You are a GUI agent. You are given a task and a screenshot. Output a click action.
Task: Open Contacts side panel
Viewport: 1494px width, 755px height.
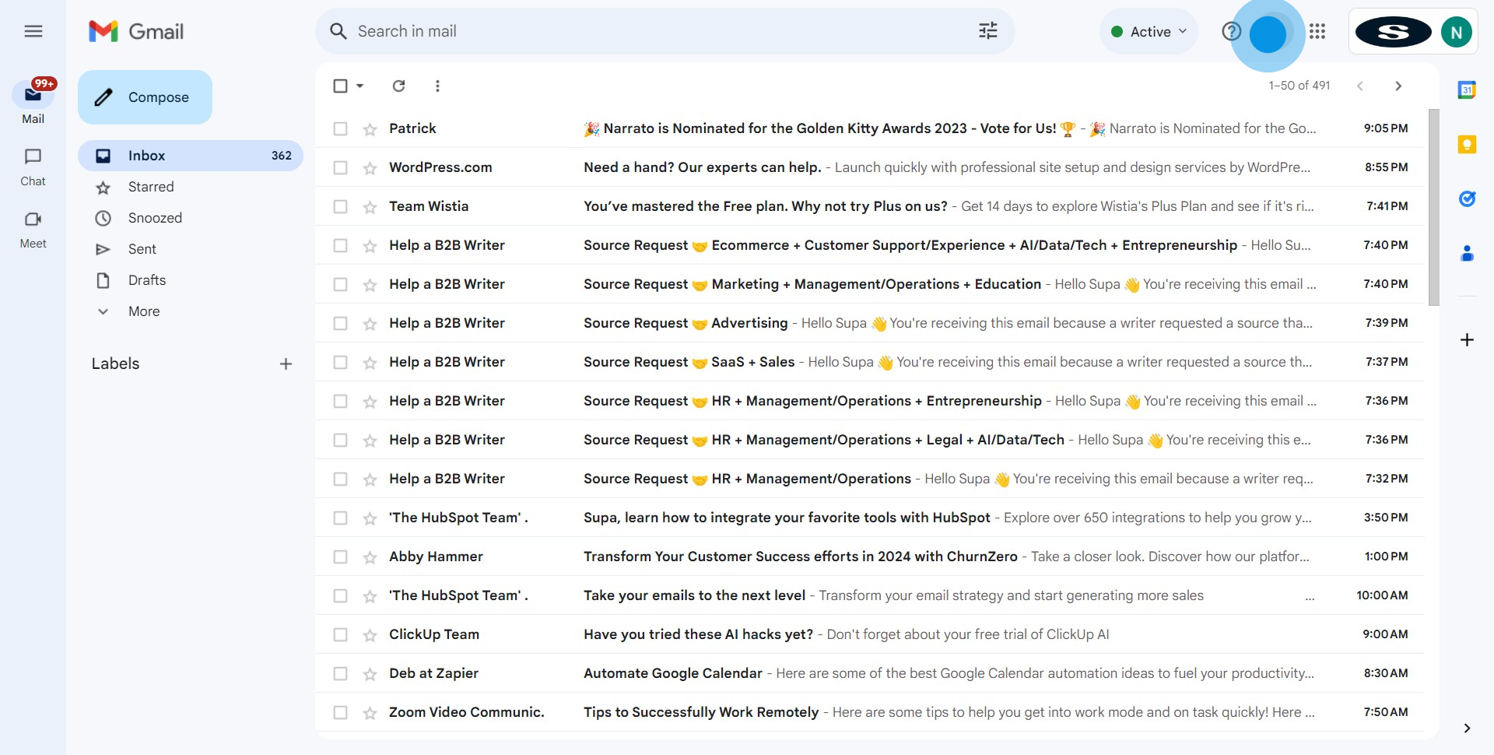click(x=1467, y=253)
